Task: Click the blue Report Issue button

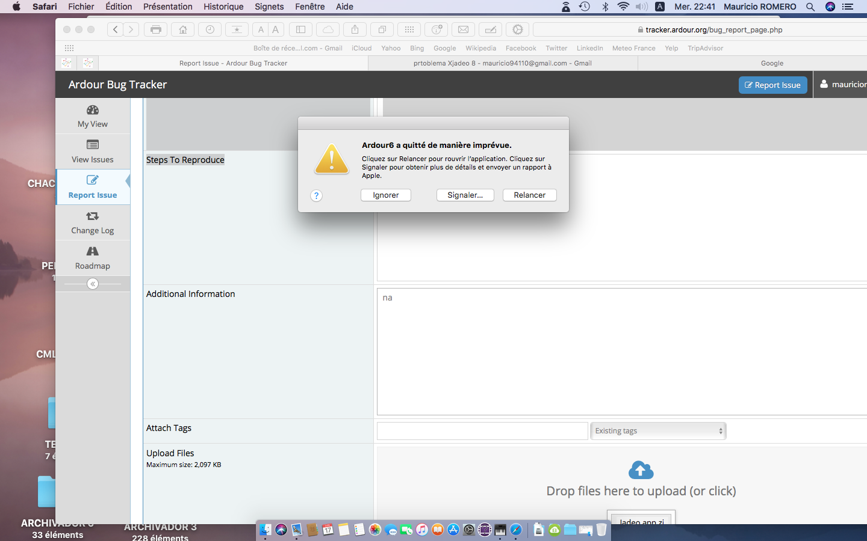Action: 772,85
